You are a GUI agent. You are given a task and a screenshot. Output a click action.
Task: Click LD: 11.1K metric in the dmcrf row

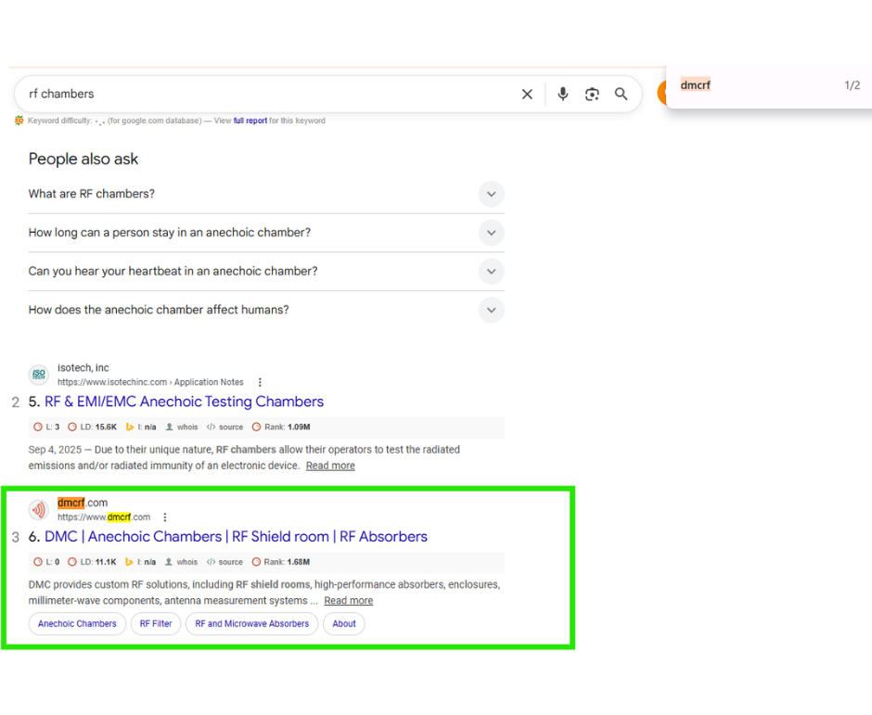pos(93,562)
